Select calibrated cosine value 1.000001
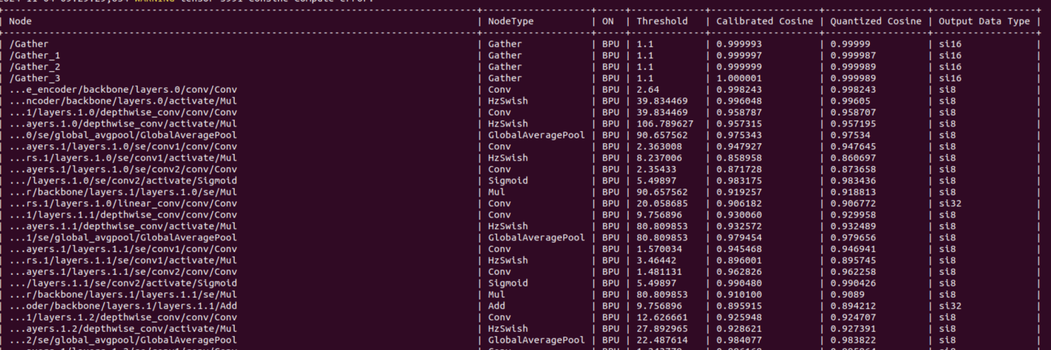The image size is (1051, 350). (738, 79)
